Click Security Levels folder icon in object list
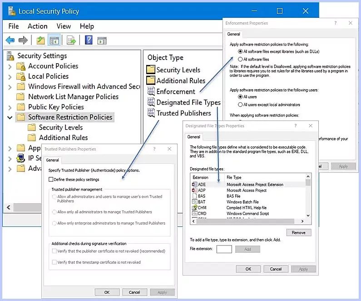Viewport: 361px width, 301px height. tap(151, 70)
